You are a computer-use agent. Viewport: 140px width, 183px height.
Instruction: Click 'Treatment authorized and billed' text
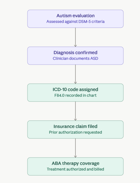point(75,169)
